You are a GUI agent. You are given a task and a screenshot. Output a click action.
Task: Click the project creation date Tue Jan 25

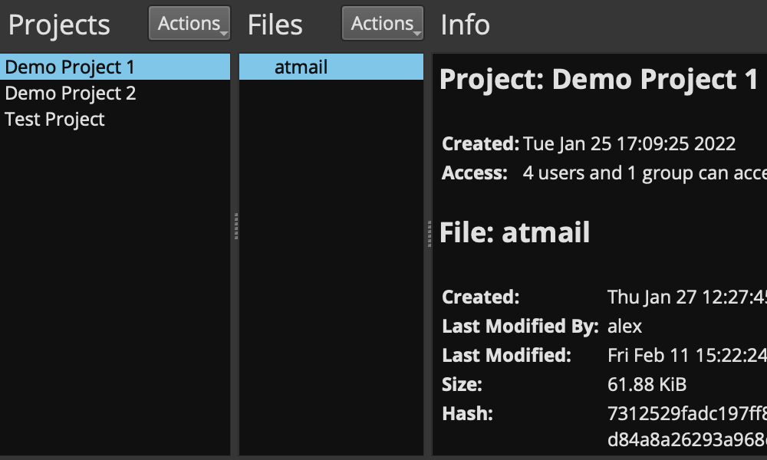[629, 144]
